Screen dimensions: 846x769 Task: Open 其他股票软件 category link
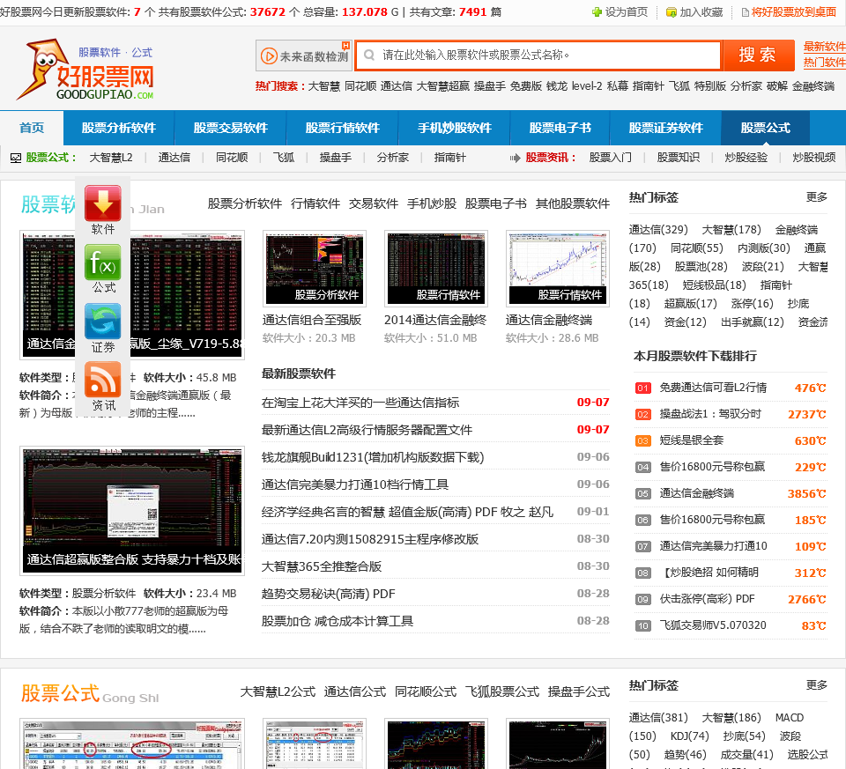click(x=573, y=203)
